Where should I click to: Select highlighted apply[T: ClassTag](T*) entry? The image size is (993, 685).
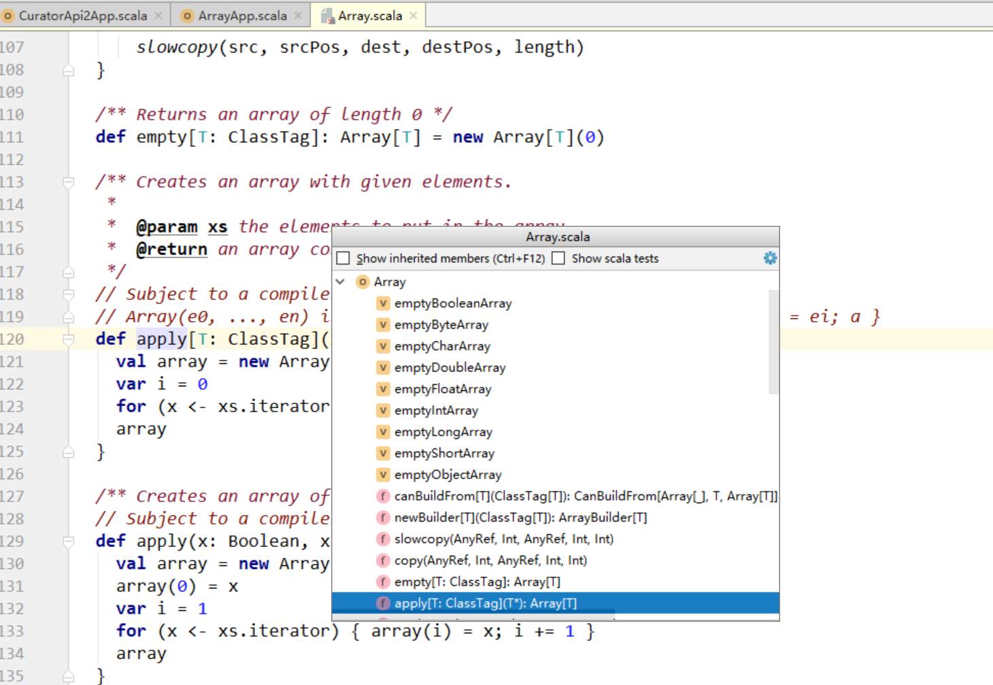tap(555, 603)
